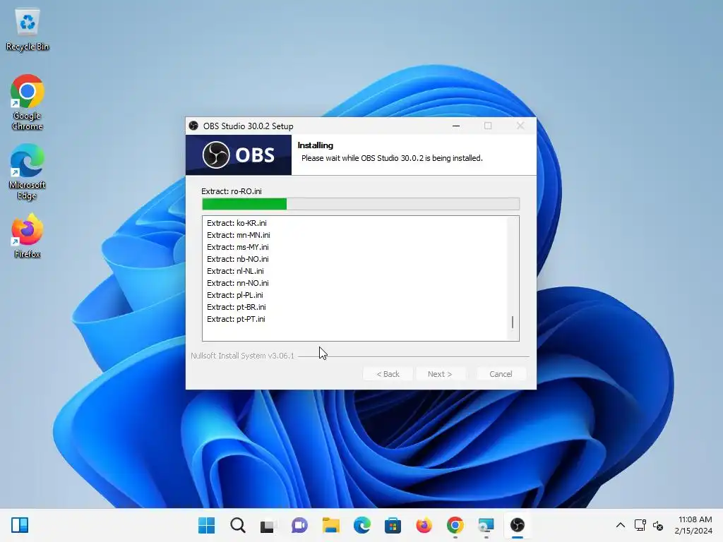
Task: Click the OBS logo in installer header
Action: click(239, 155)
